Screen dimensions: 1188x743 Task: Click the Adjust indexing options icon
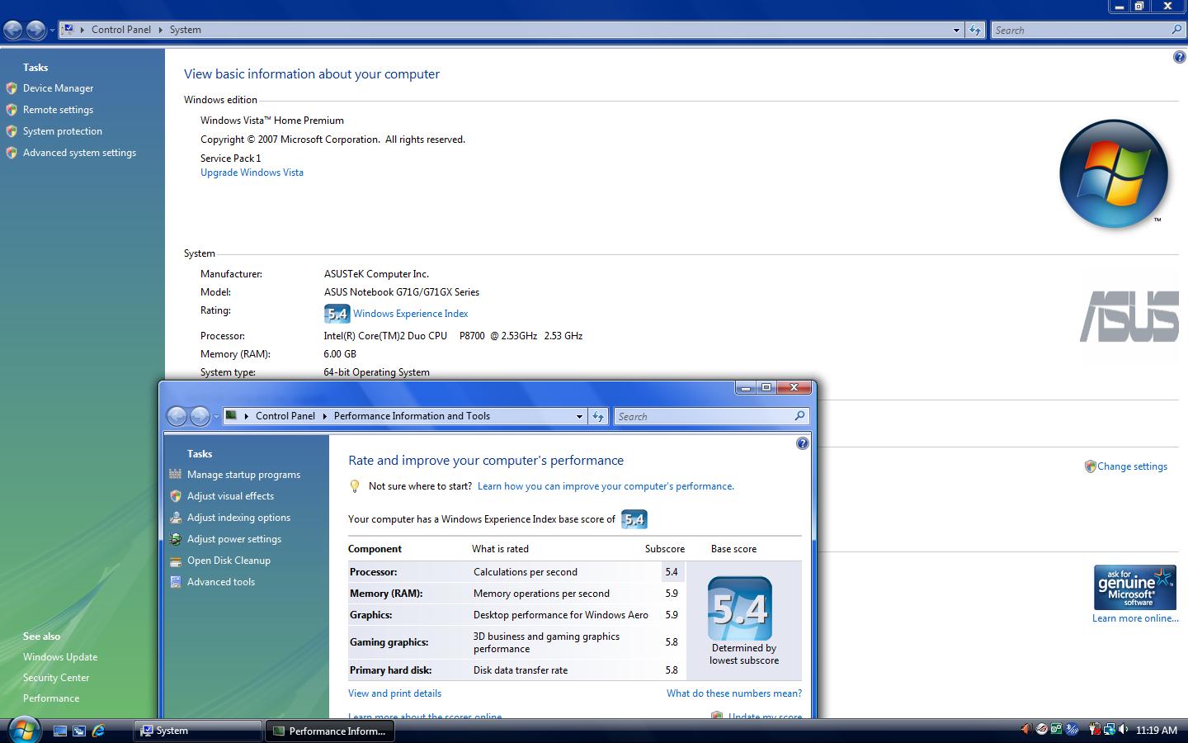coord(175,518)
